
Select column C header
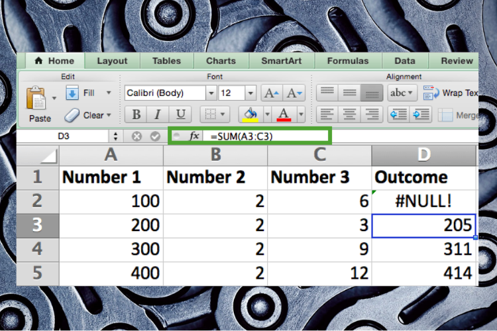click(319, 155)
